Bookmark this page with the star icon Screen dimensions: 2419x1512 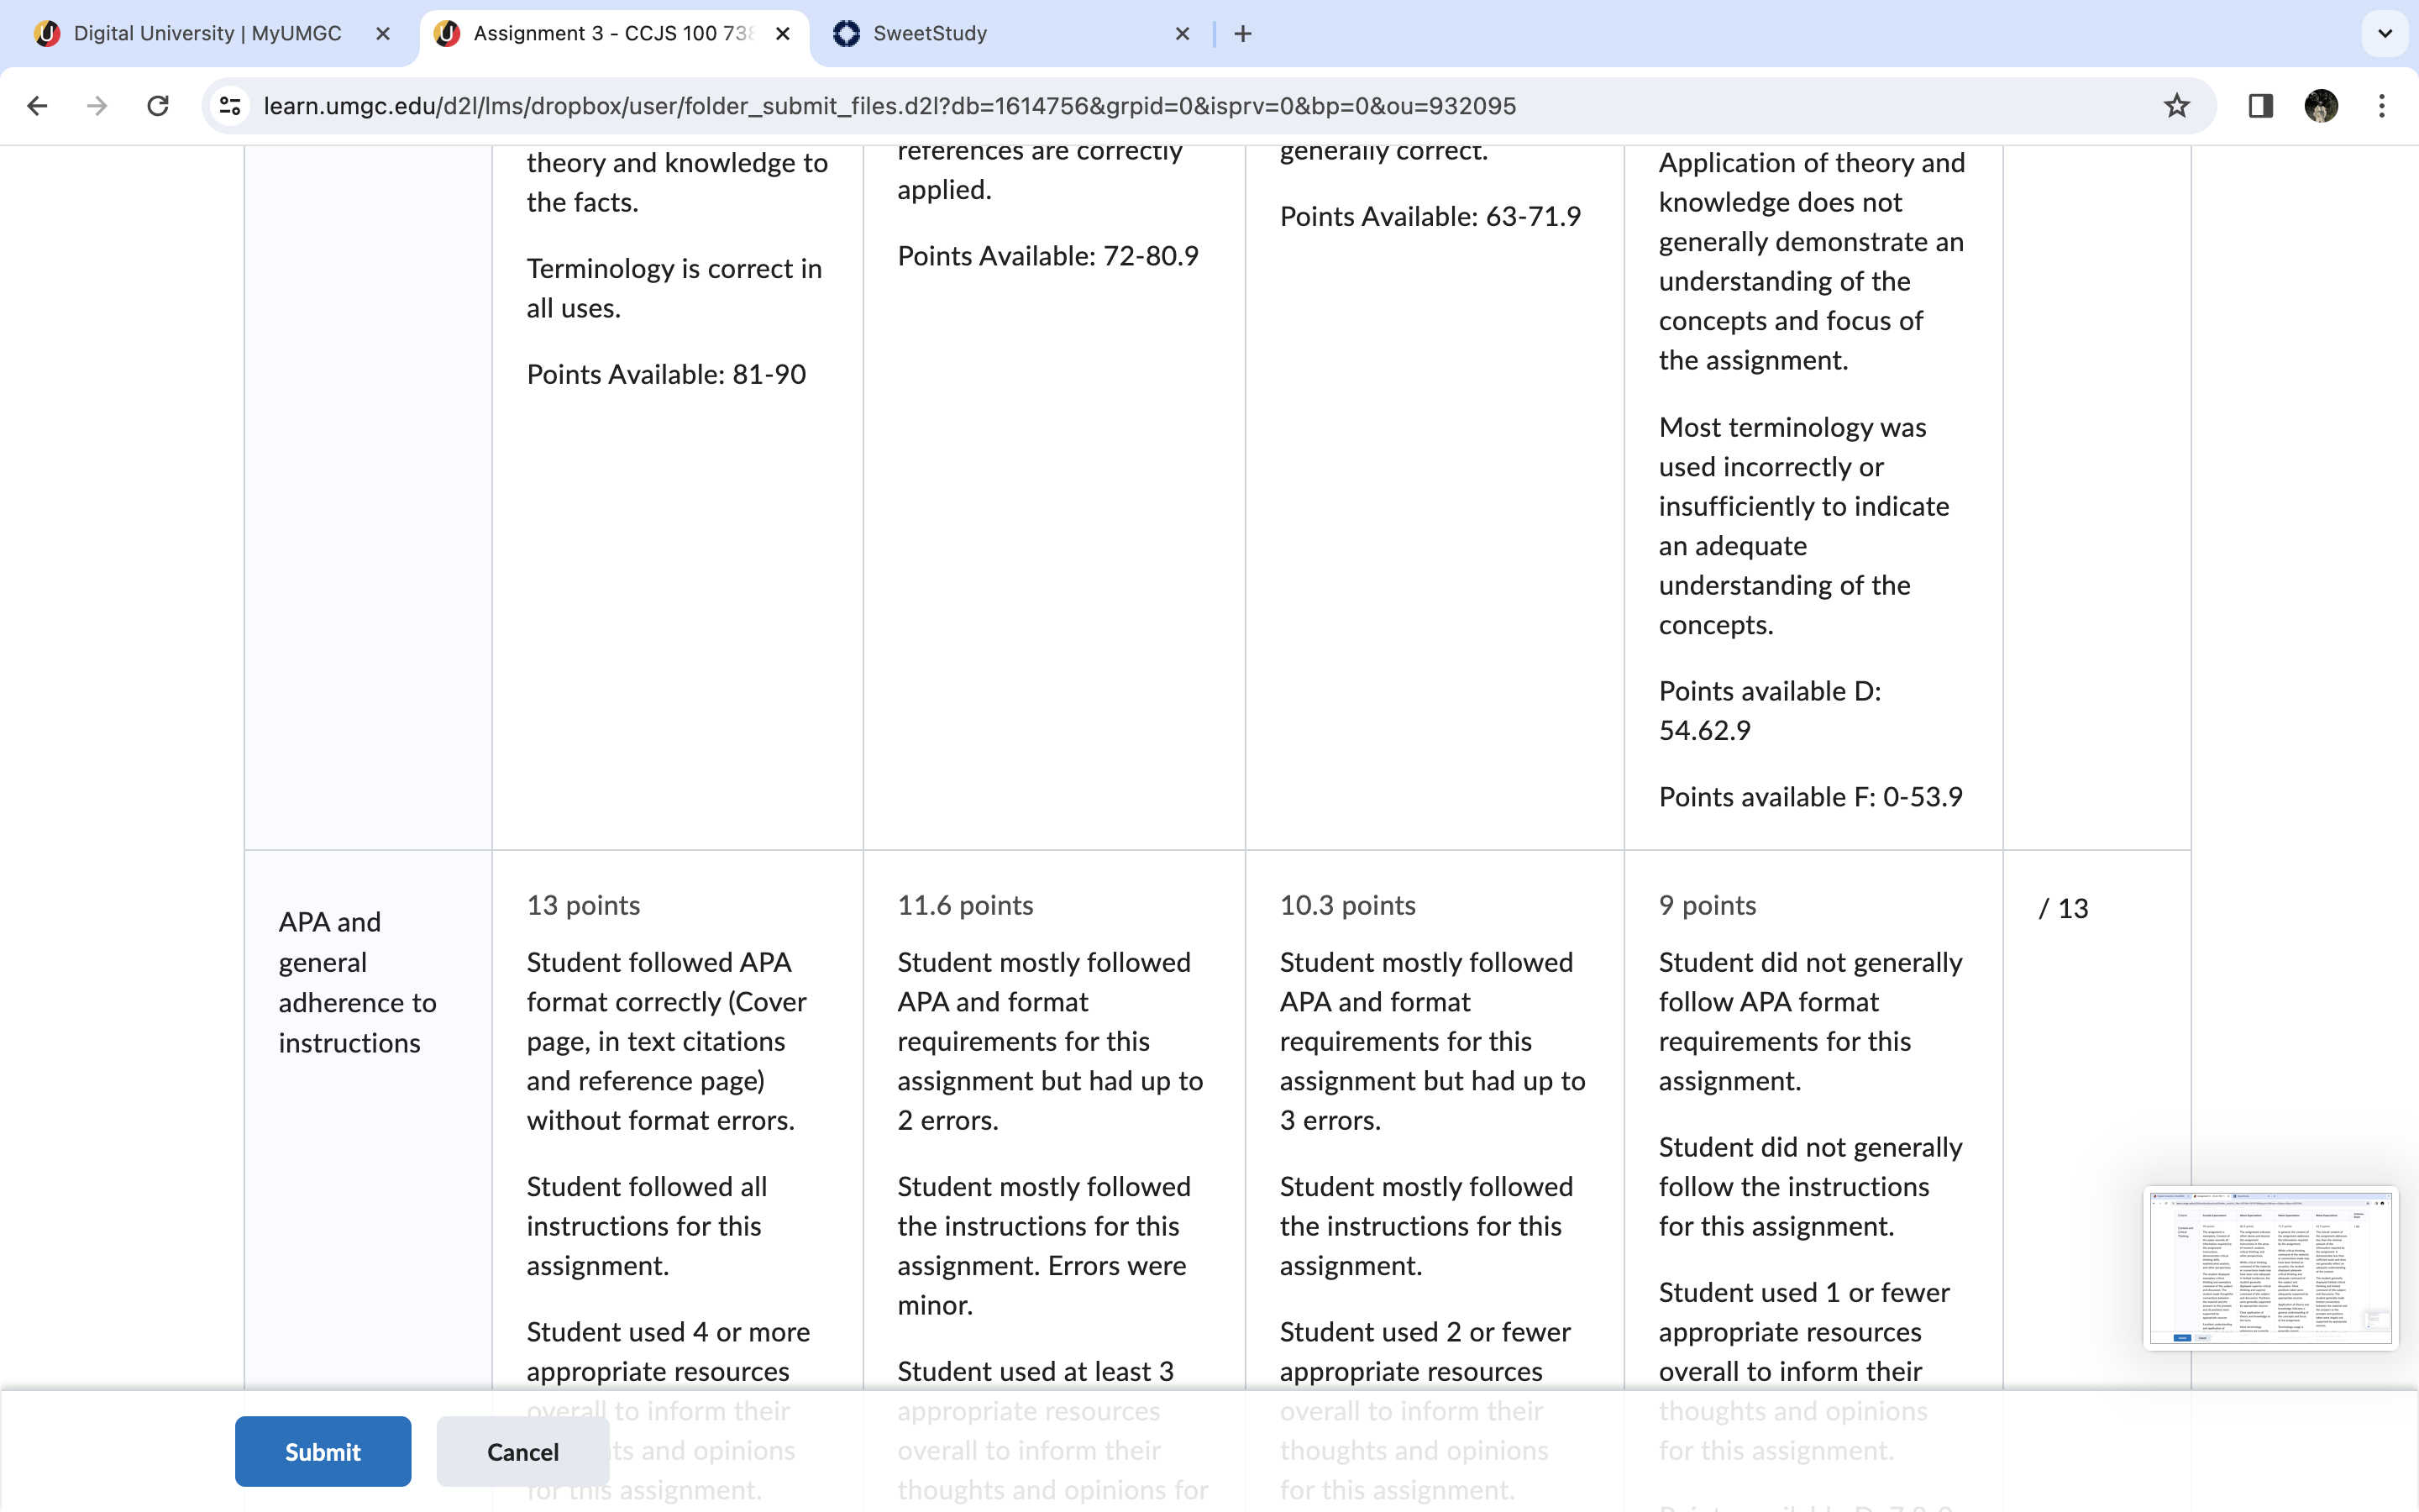[x=2176, y=106]
